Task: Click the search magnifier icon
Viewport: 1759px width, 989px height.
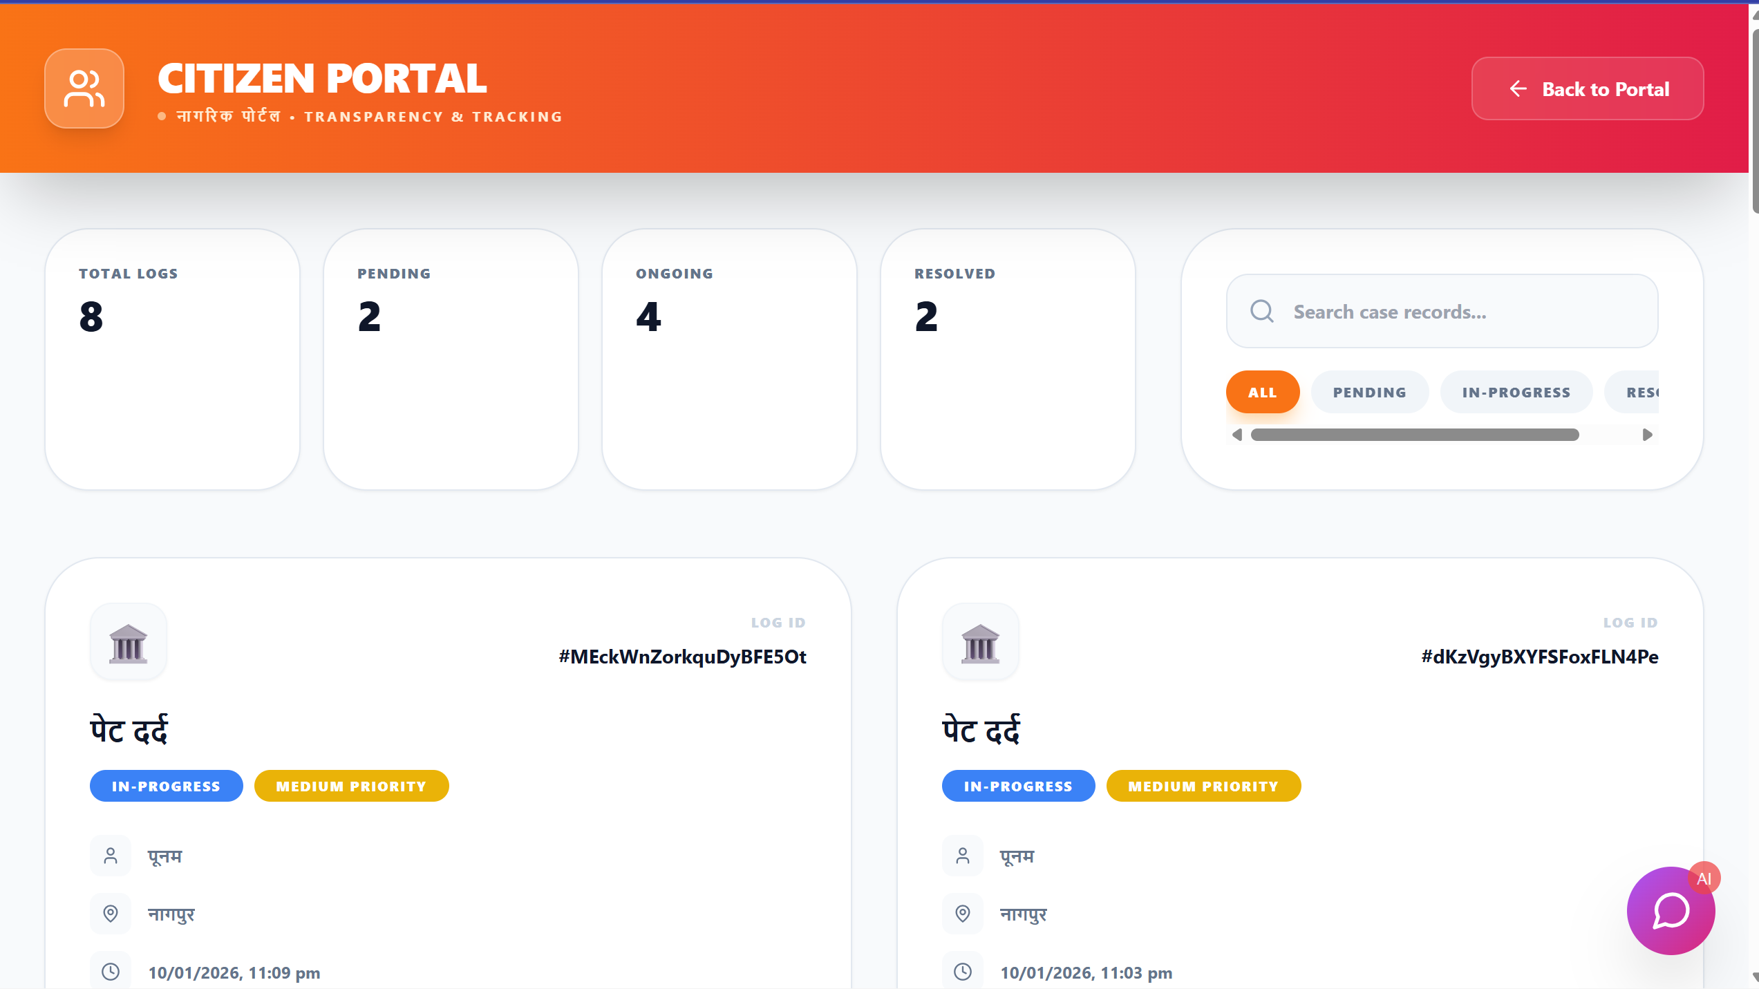Action: tap(1261, 311)
